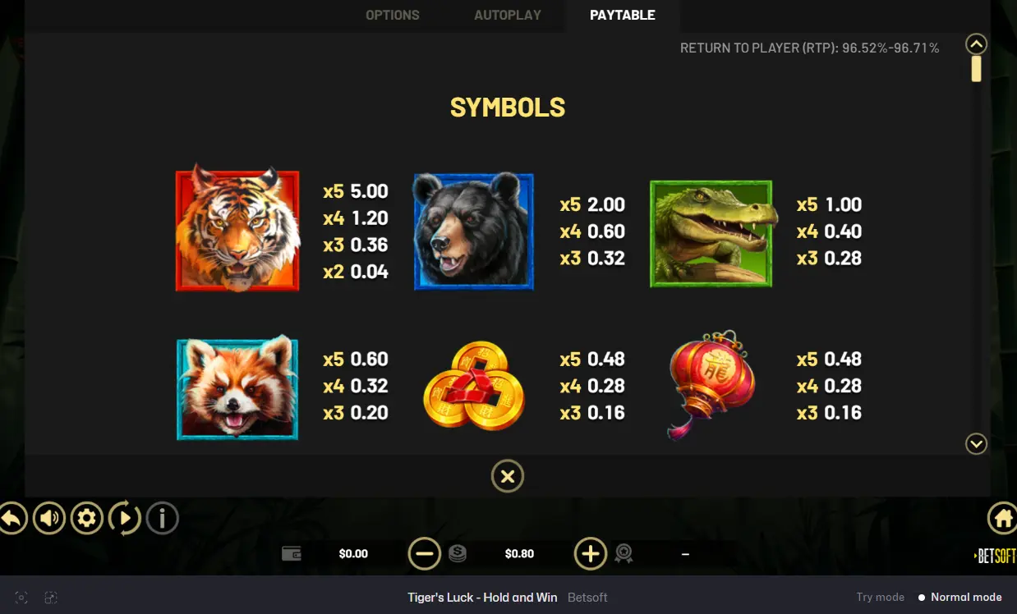Click the award ribbon win icon

click(x=624, y=553)
